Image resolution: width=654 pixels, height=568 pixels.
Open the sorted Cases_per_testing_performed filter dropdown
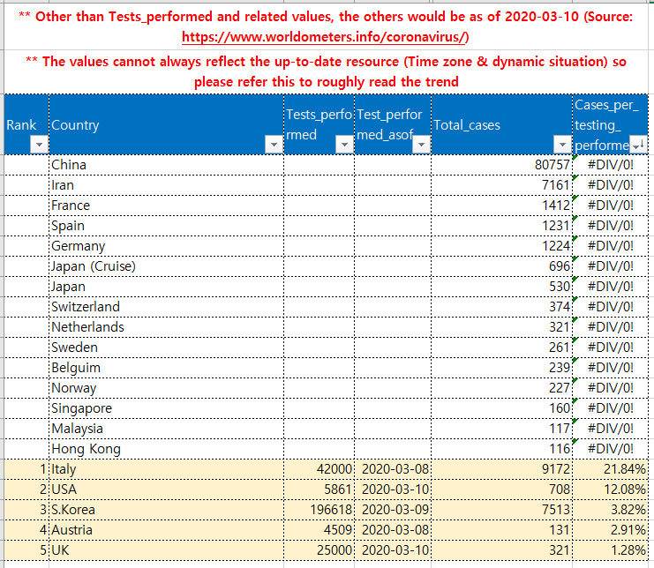coord(638,145)
